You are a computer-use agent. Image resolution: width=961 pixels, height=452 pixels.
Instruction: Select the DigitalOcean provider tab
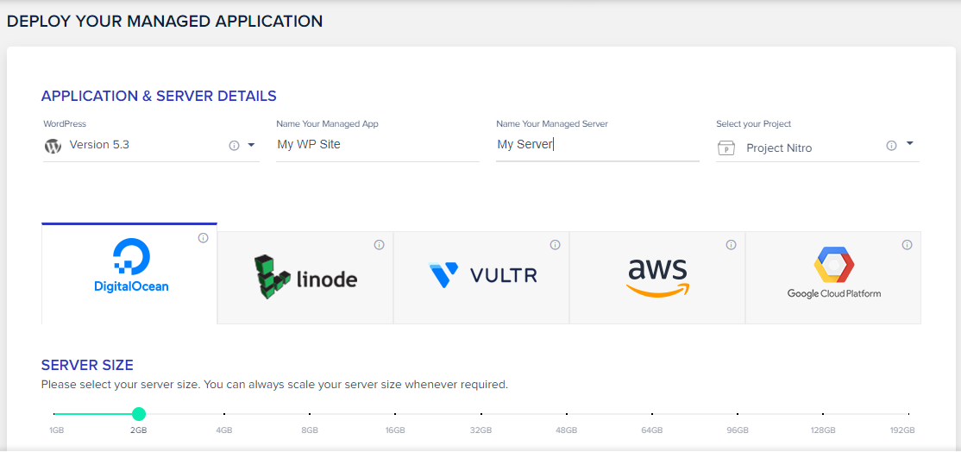[x=130, y=273]
